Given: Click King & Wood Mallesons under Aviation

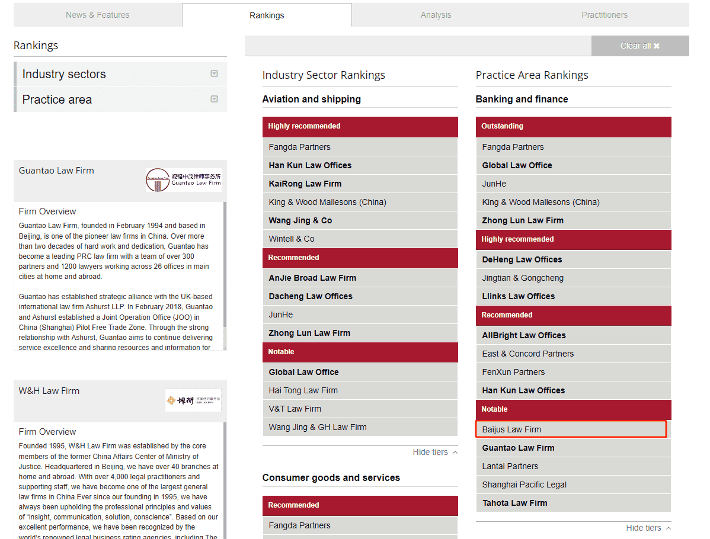Looking at the screenshot, I should pos(360,203).
